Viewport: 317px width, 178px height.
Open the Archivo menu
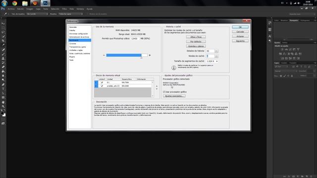(11, 9)
